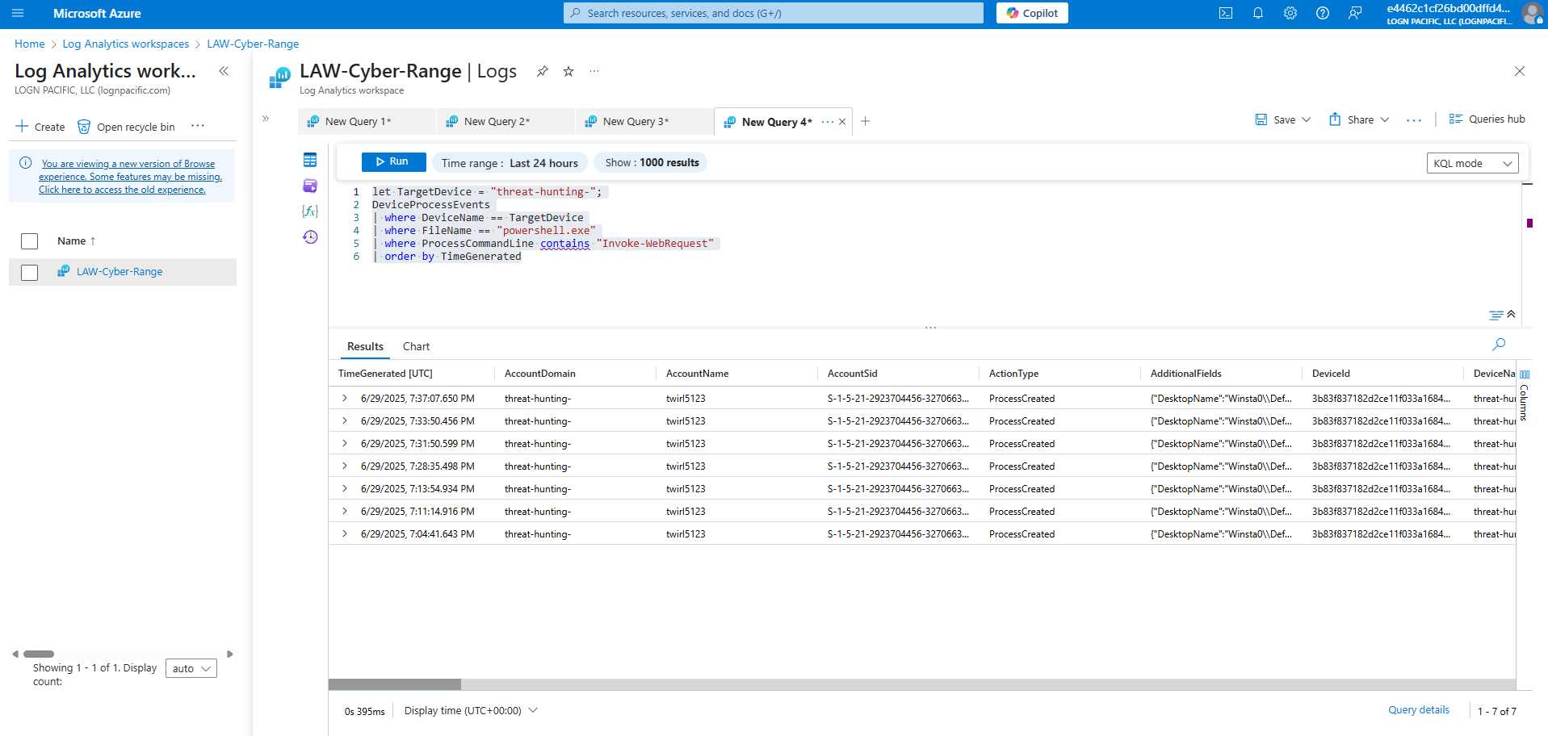This screenshot has height=736, width=1548.
Task: Click the info icon in browse notice
Action: [26, 163]
